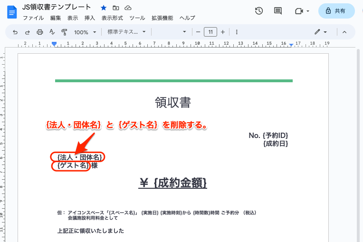Click the No. {予約ID} text

coord(268,136)
